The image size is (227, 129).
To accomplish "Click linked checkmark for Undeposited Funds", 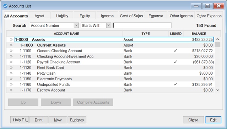I will tap(175, 84).
